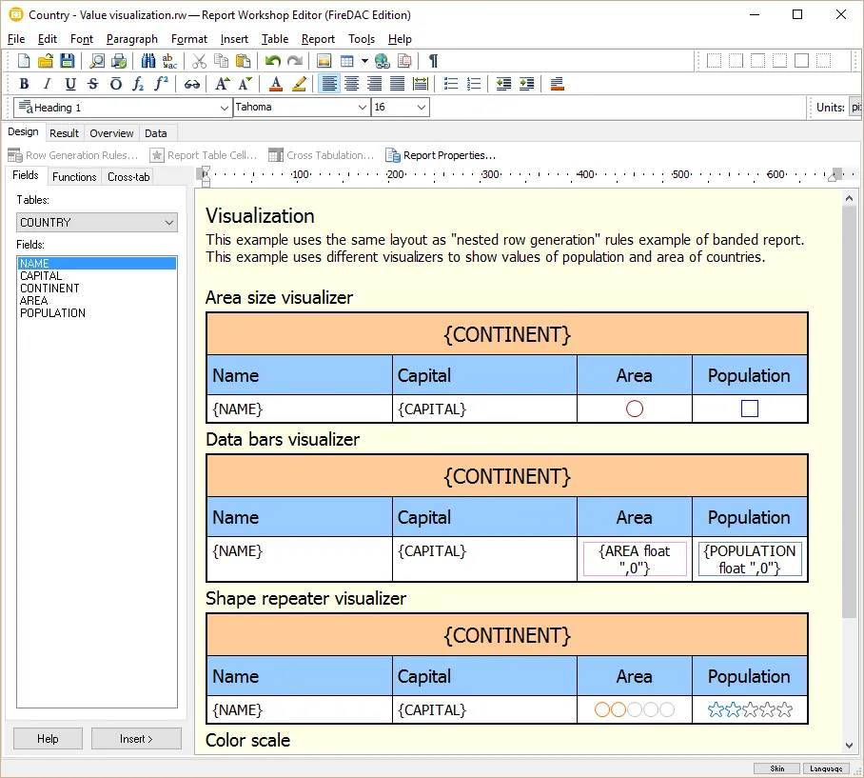The height and width of the screenshot is (778, 864).
Task: Toggle Bold formatting
Action: pyautogui.click(x=25, y=84)
